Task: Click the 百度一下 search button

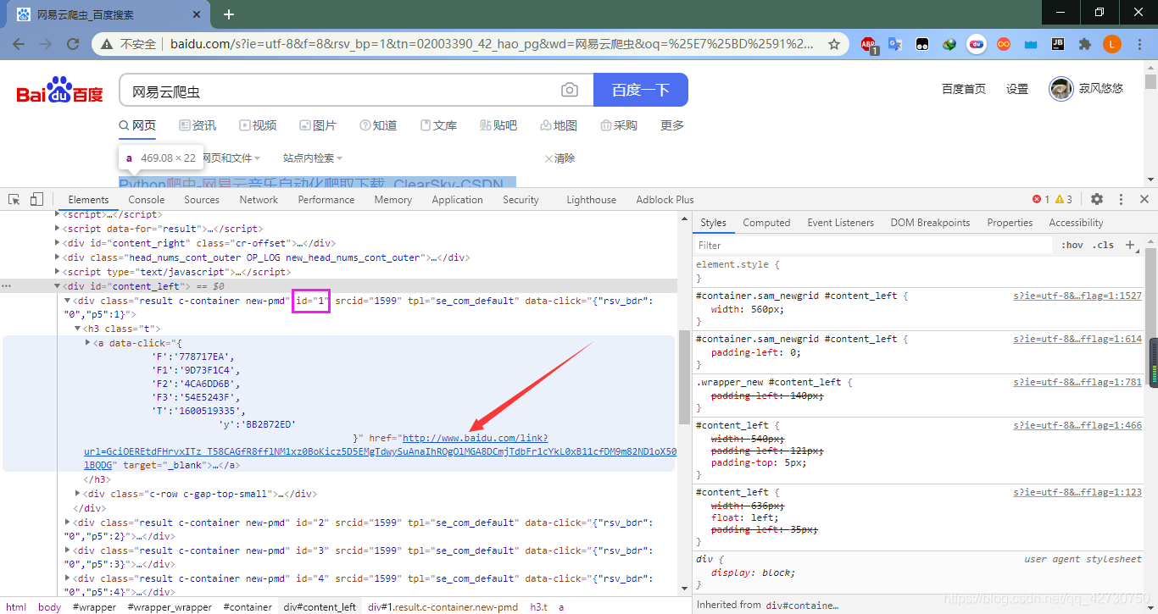Action: coord(641,90)
